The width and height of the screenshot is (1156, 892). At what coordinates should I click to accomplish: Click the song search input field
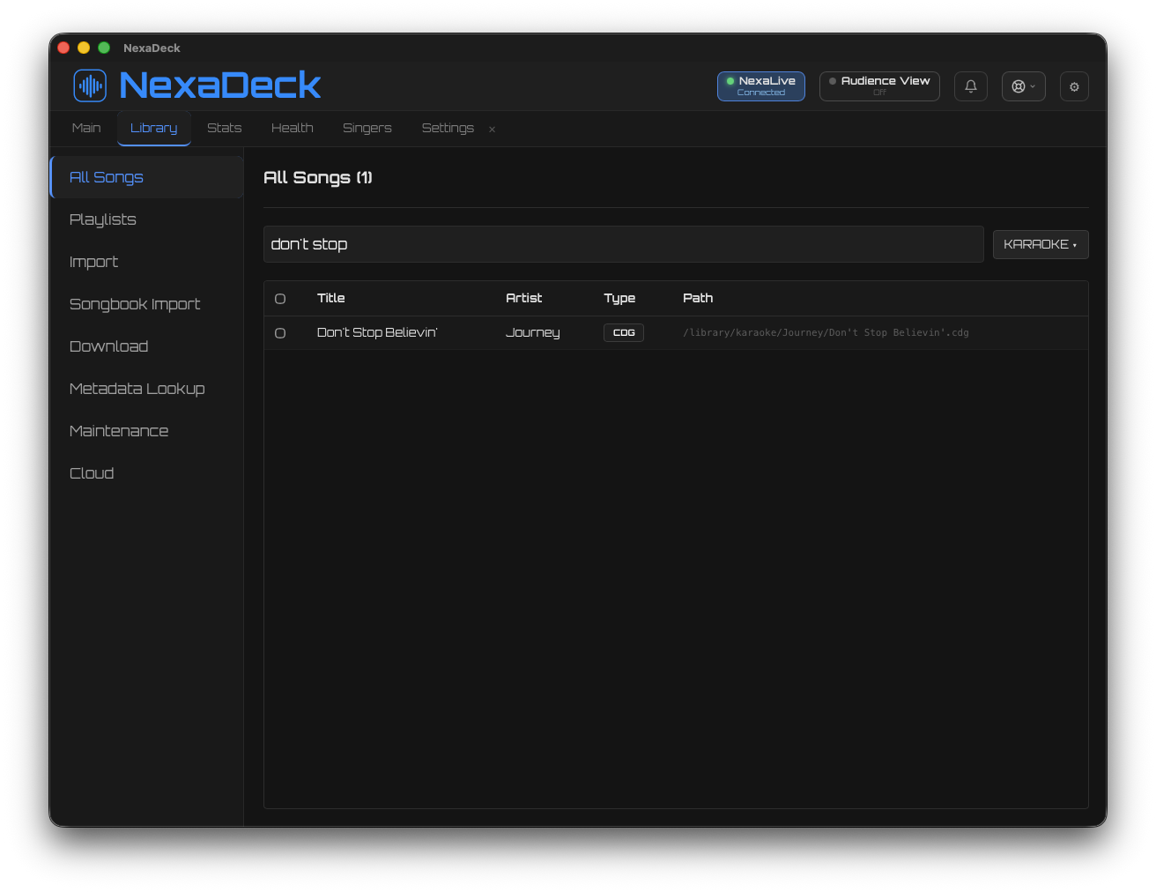(x=623, y=244)
